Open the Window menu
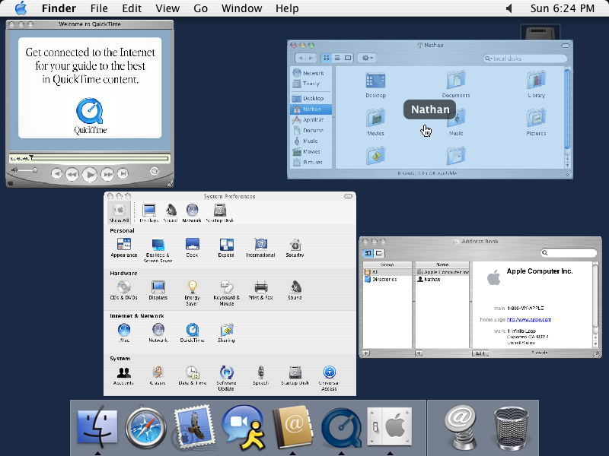The height and width of the screenshot is (456, 609). (x=241, y=8)
